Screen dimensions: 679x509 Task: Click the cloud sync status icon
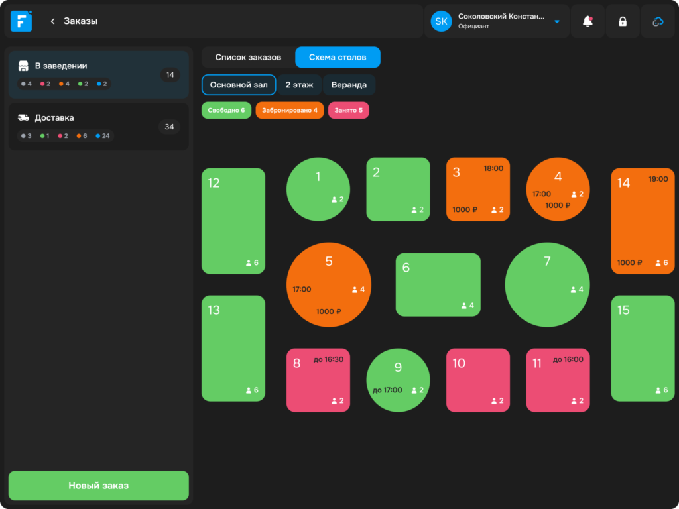[657, 21]
